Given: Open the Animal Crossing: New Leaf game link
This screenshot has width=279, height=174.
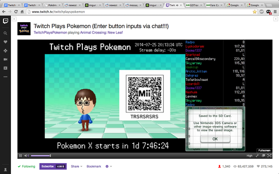Looking at the screenshot, I should coord(101,33).
